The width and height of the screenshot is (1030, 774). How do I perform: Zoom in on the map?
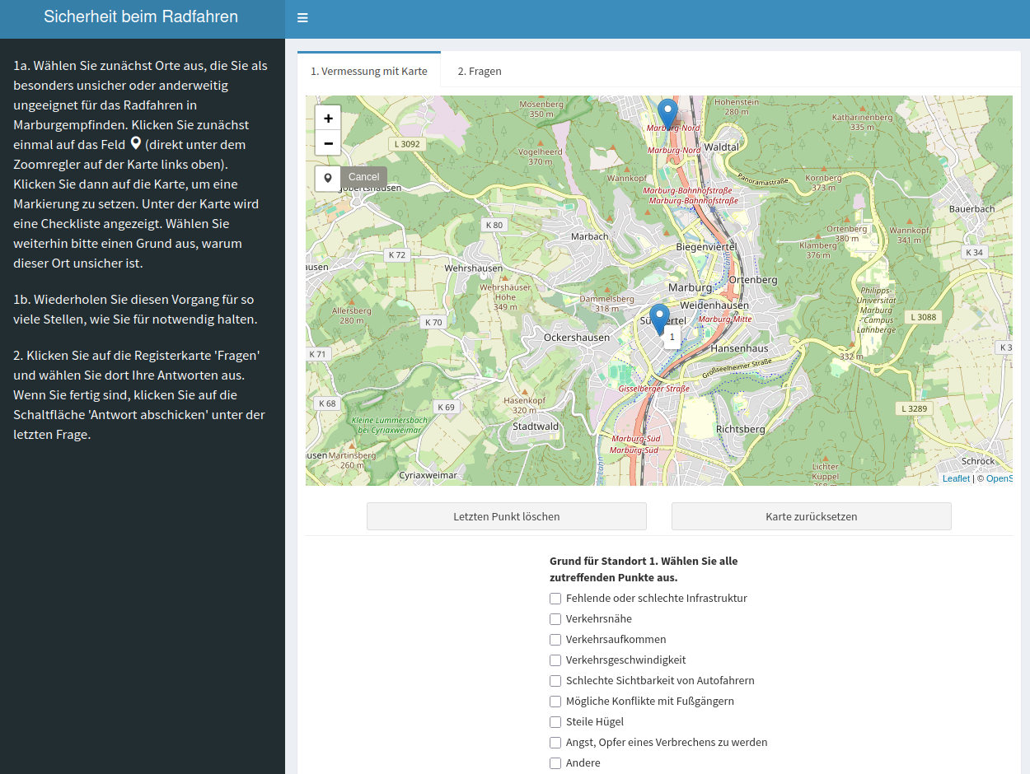pyautogui.click(x=328, y=118)
